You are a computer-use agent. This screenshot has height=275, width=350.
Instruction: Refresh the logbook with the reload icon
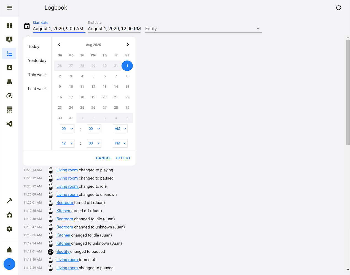coord(338,8)
